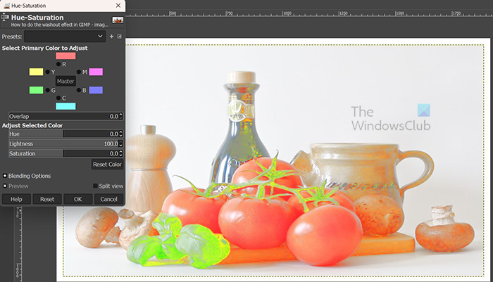Click the yellow color swatch
The height and width of the screenshot is (282, 493).
pyautogui.click(x=36, y=72)
